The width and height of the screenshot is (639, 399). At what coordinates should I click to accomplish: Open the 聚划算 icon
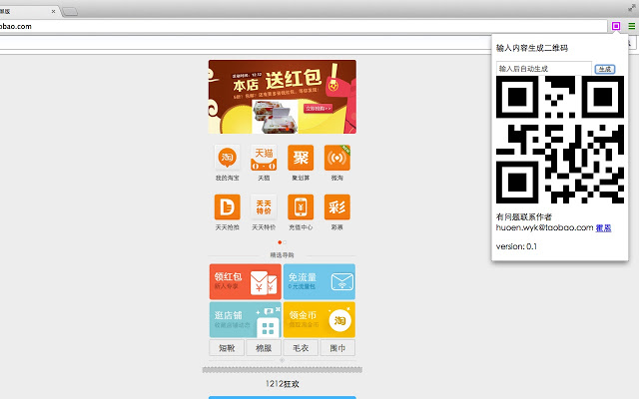(301, 158)
